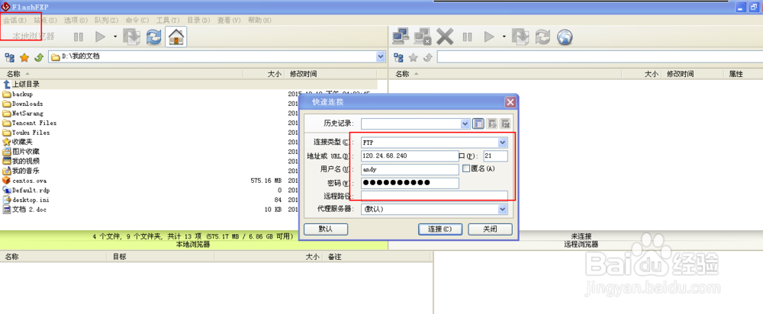Click the remote pane up-folder arrow

click(428, 58)
